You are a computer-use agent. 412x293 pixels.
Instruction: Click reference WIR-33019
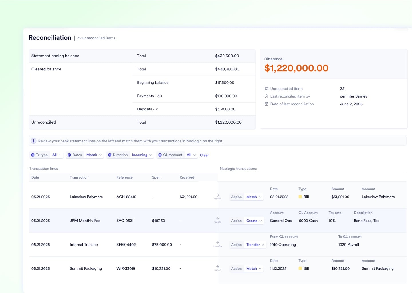click(x=126, y=268)
